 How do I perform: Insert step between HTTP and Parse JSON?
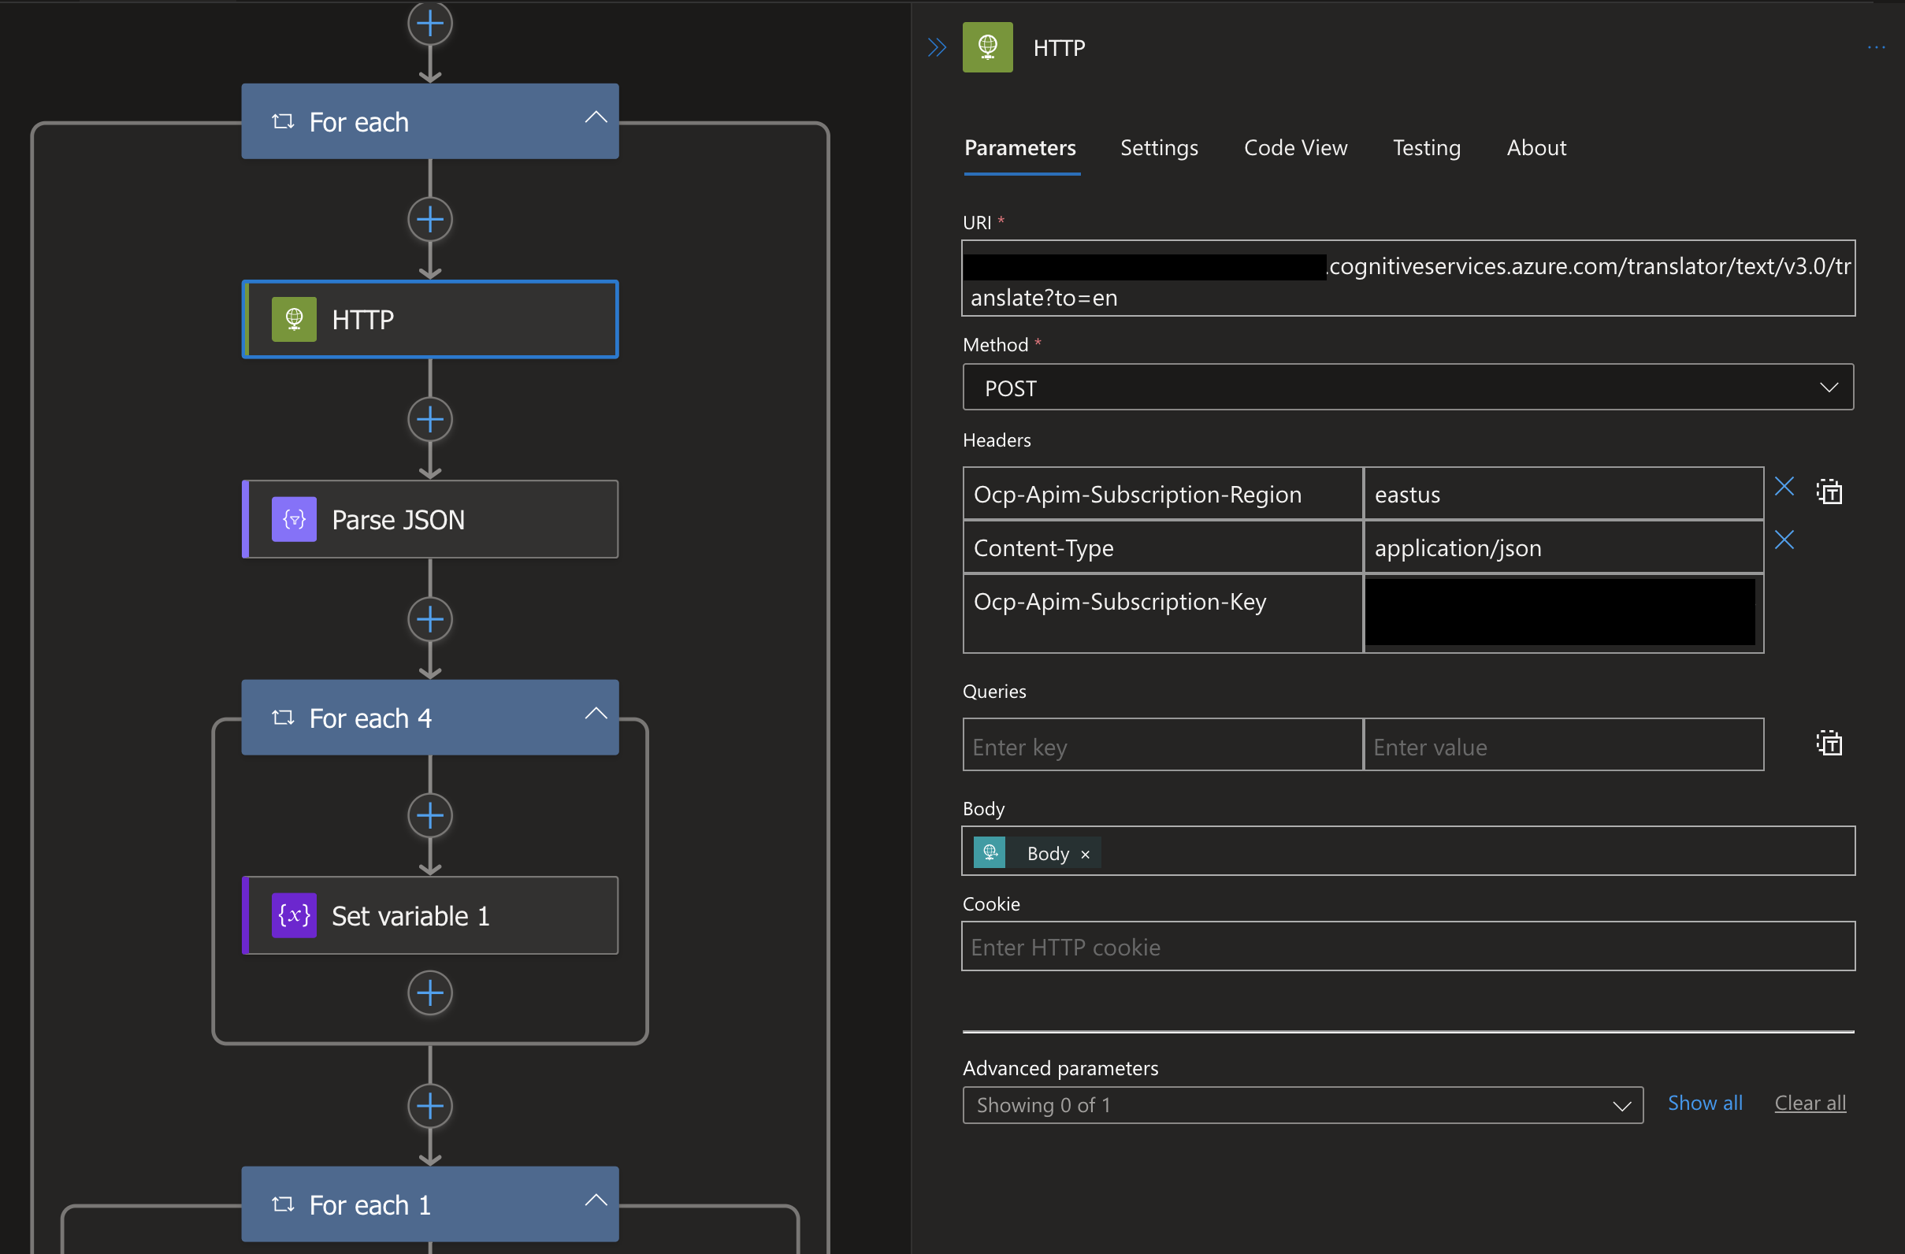tap(430, 419)
